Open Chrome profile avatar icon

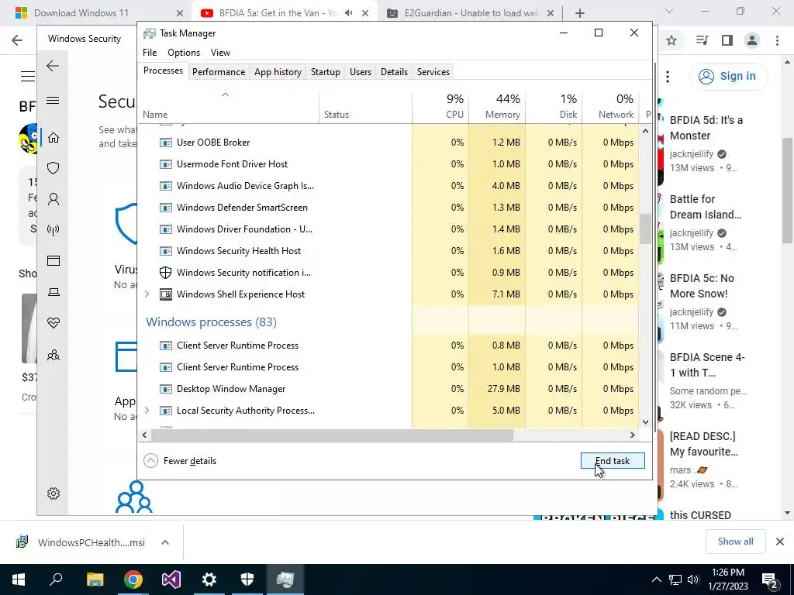coord(752,40)
